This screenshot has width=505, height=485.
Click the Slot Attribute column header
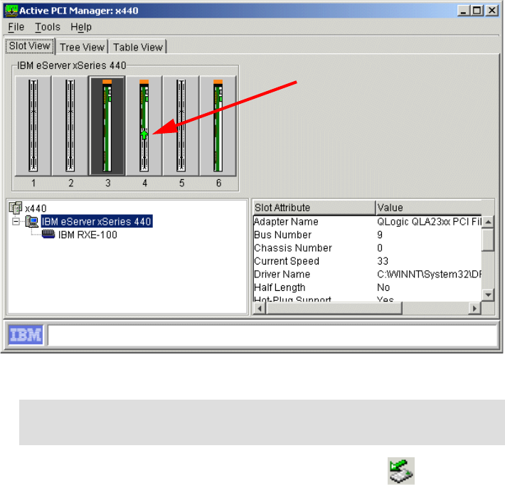314,208
